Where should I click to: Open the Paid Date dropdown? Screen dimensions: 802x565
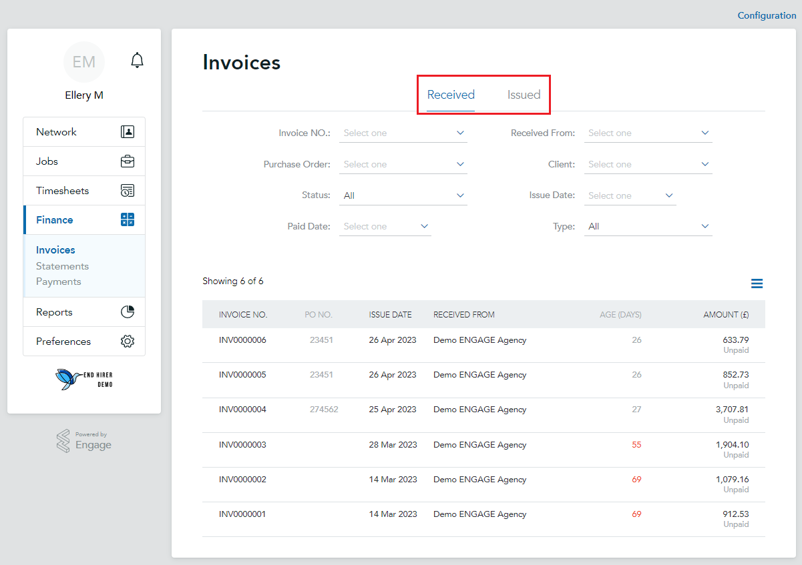coord(385,227)
